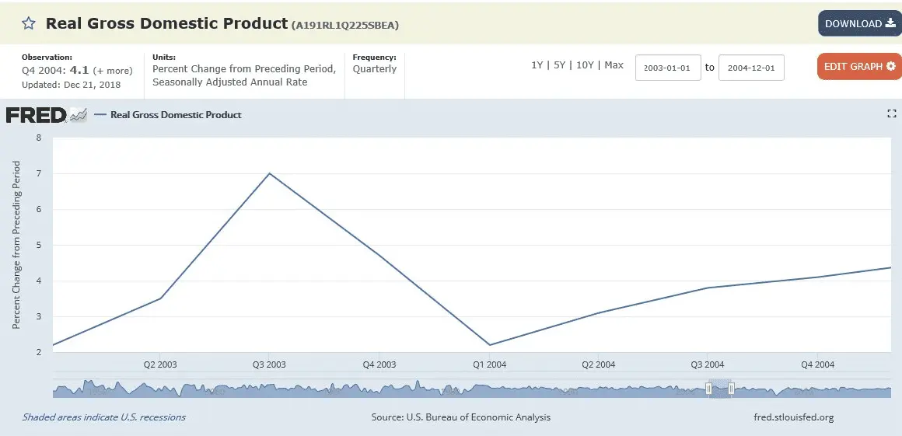Click the fred.stlouisfed.org link below chart
The width and height of the screenshot is (902, 436).
click(793, 417)
